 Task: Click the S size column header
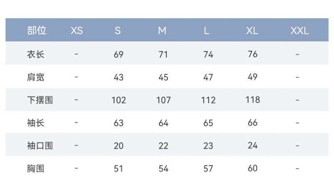(x=118, y=31)
